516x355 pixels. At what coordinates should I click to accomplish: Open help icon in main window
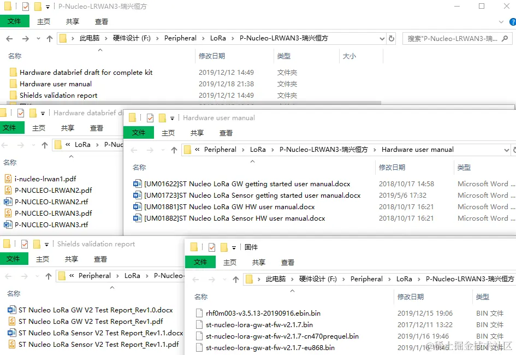[513, 22]
